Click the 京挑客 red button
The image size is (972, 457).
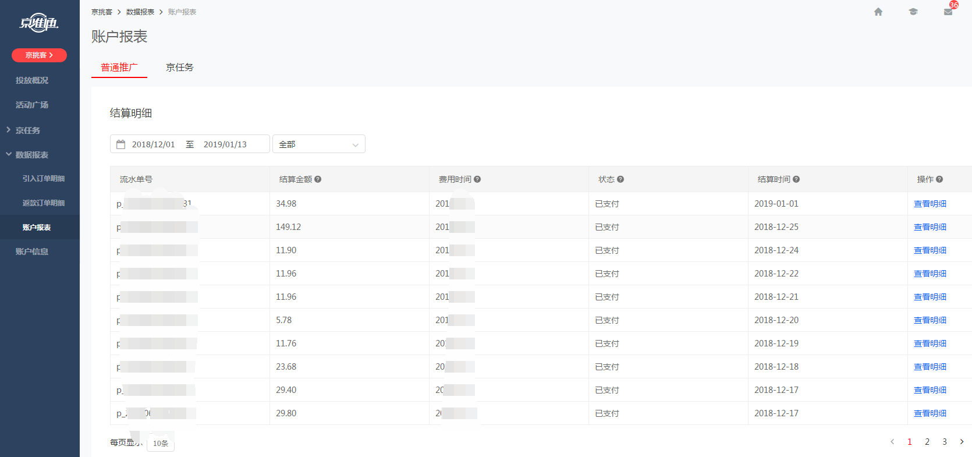pos(39,55)
